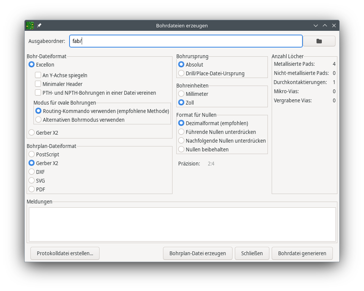Click Protokolldatei erstellen button
364x291 pixels.
click(x=65, y=253)
